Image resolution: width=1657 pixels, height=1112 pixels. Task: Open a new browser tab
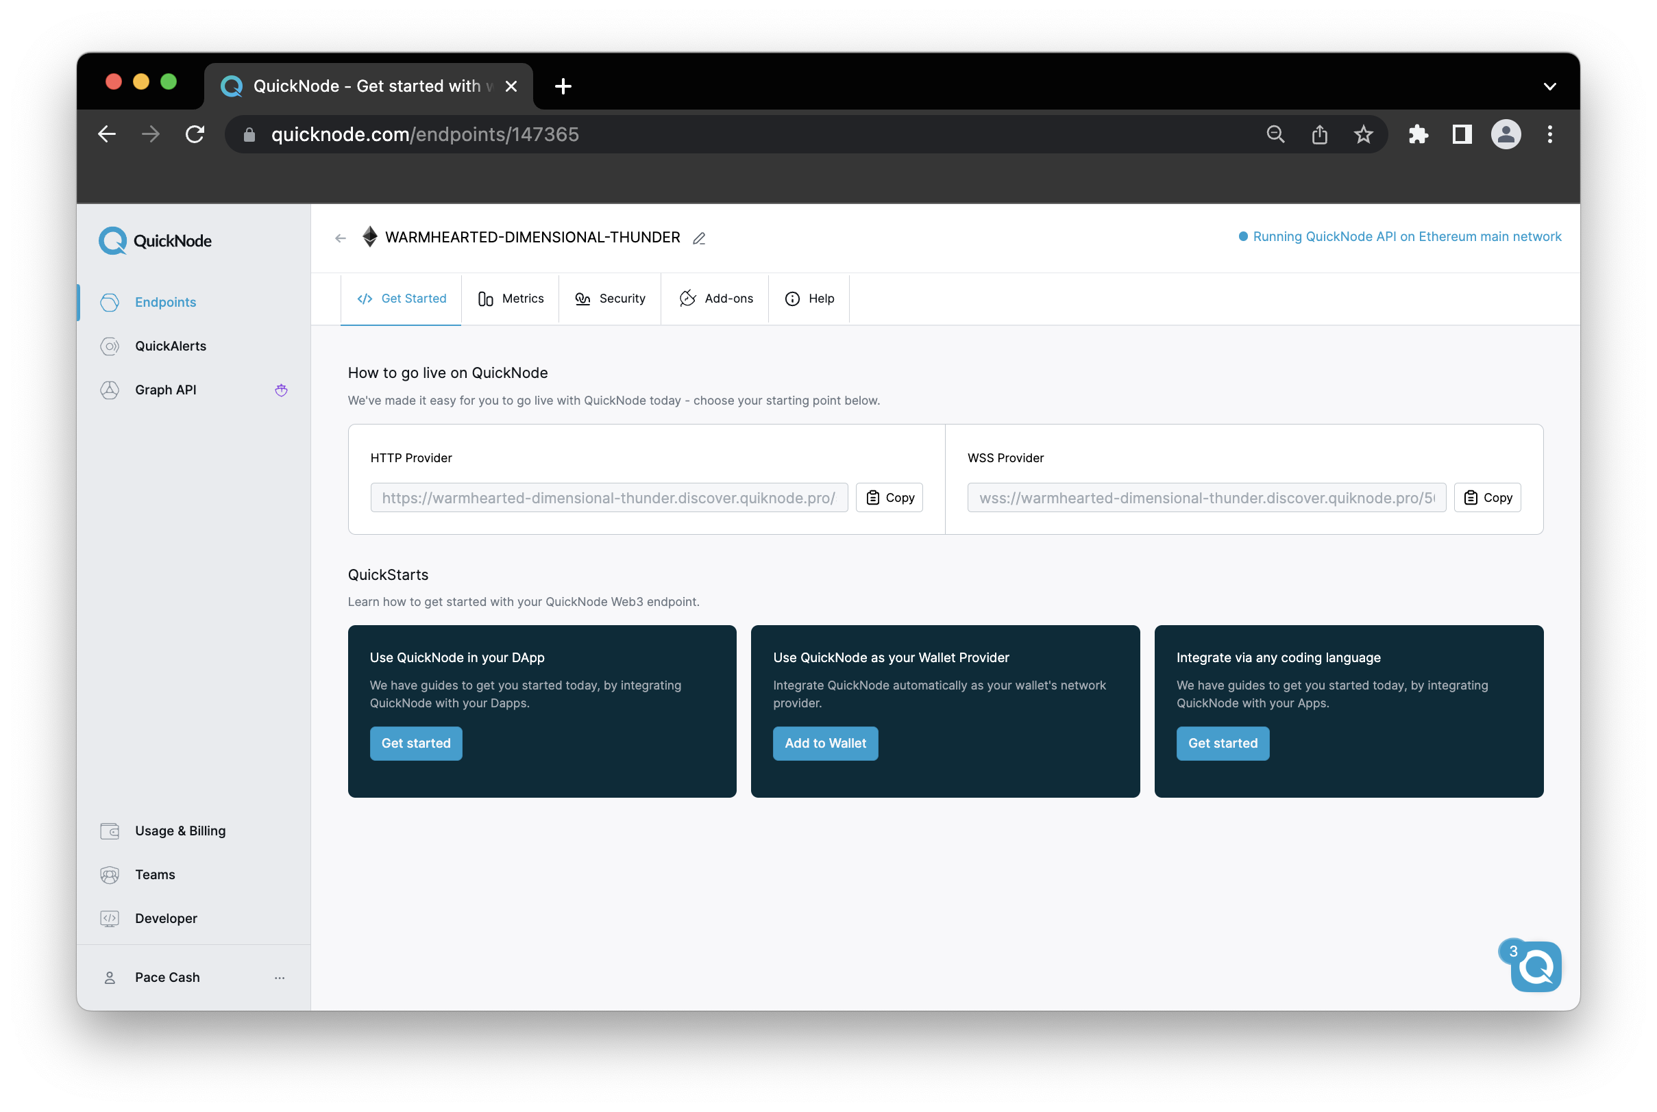[563, 86]
